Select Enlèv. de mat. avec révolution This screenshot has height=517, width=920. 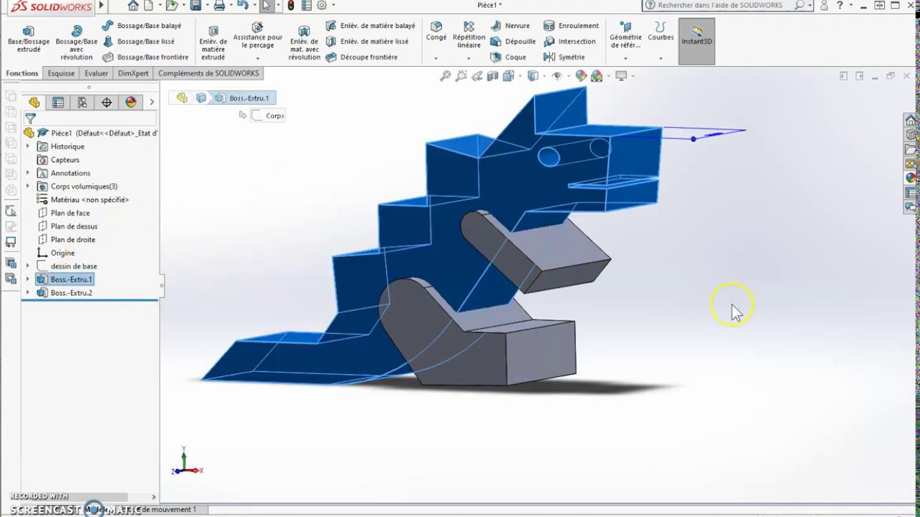(x=304, y=43)
